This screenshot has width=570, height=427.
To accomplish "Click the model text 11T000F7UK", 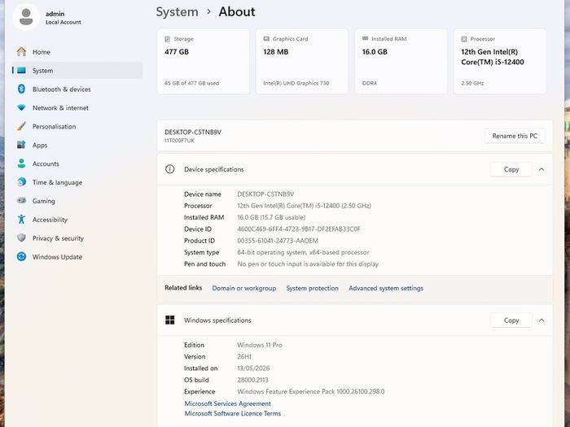I will tap(179, 141).
